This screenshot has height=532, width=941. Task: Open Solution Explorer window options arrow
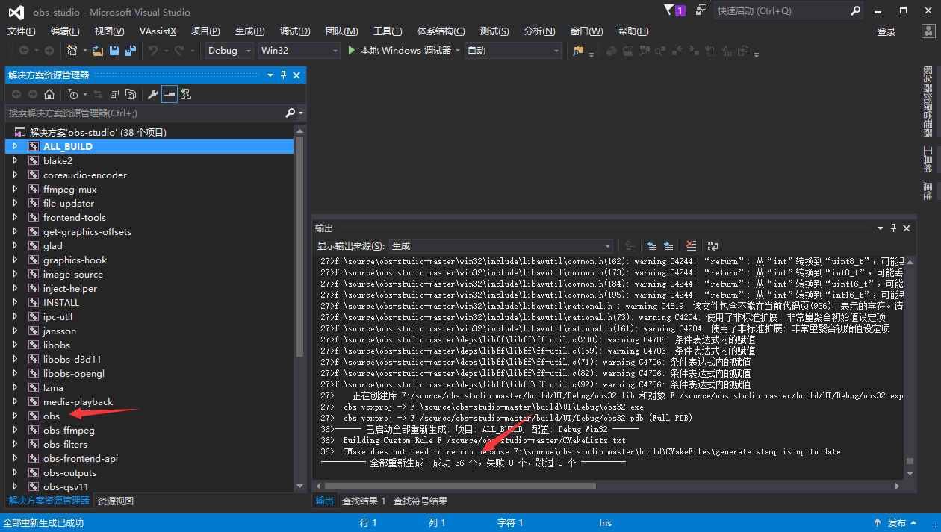[x=270, y=75]
